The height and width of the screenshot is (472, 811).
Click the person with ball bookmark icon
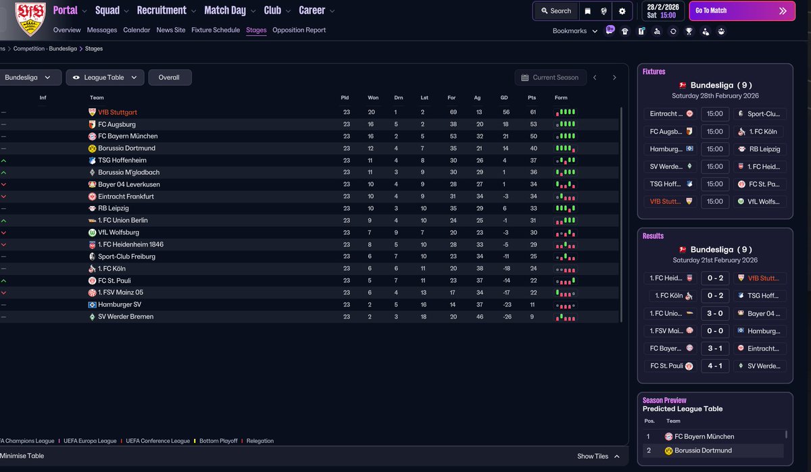706,31
